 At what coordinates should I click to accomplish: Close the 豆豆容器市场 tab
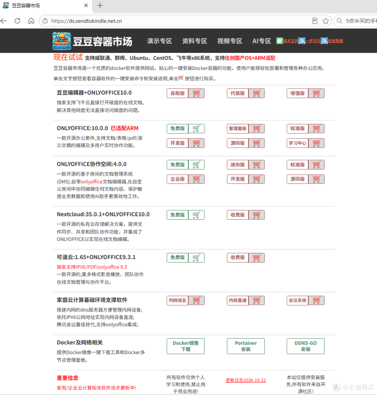click(x=86, y=6)
